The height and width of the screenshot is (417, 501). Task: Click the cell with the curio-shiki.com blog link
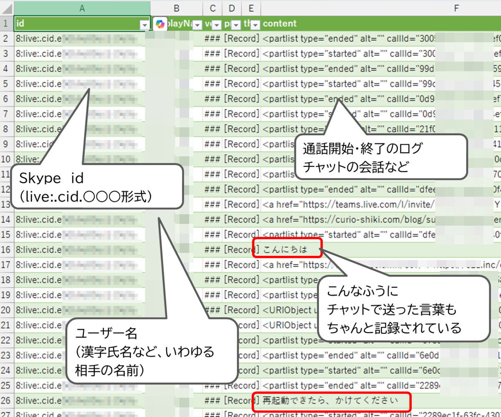click(x=349, y=220)
